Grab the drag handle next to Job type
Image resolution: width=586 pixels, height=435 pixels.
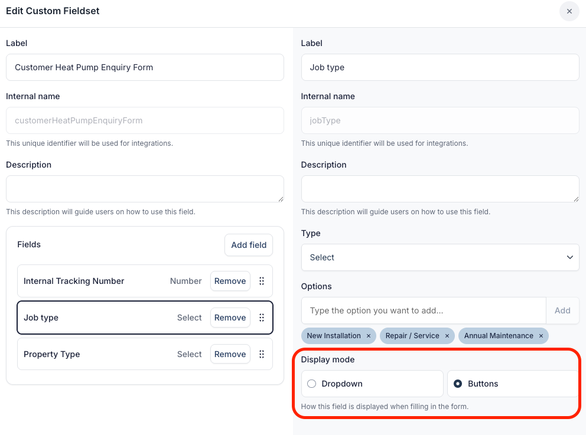click(x=262, y=318)
